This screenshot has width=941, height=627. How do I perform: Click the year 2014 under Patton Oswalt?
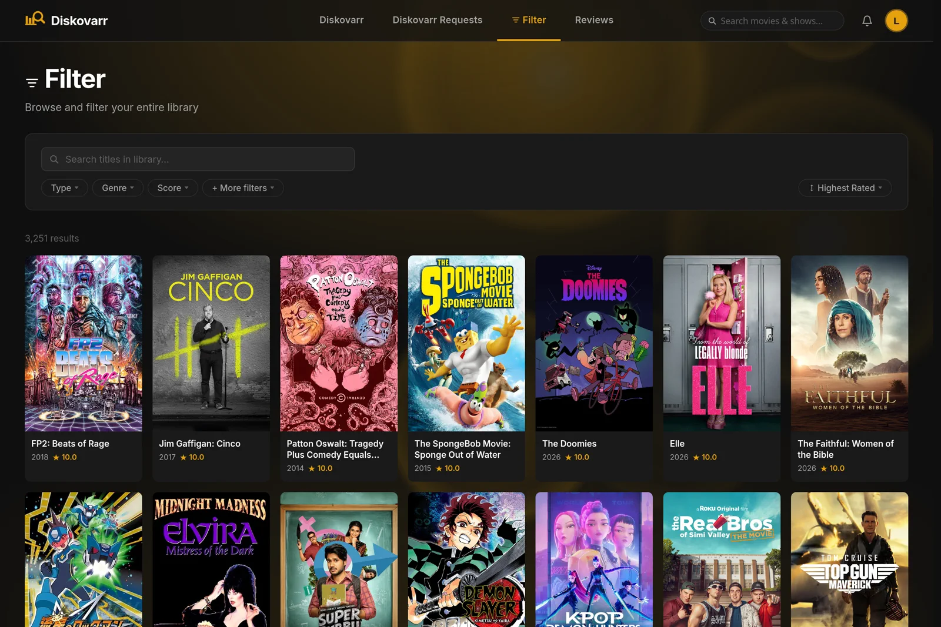(x=295, y=468)
